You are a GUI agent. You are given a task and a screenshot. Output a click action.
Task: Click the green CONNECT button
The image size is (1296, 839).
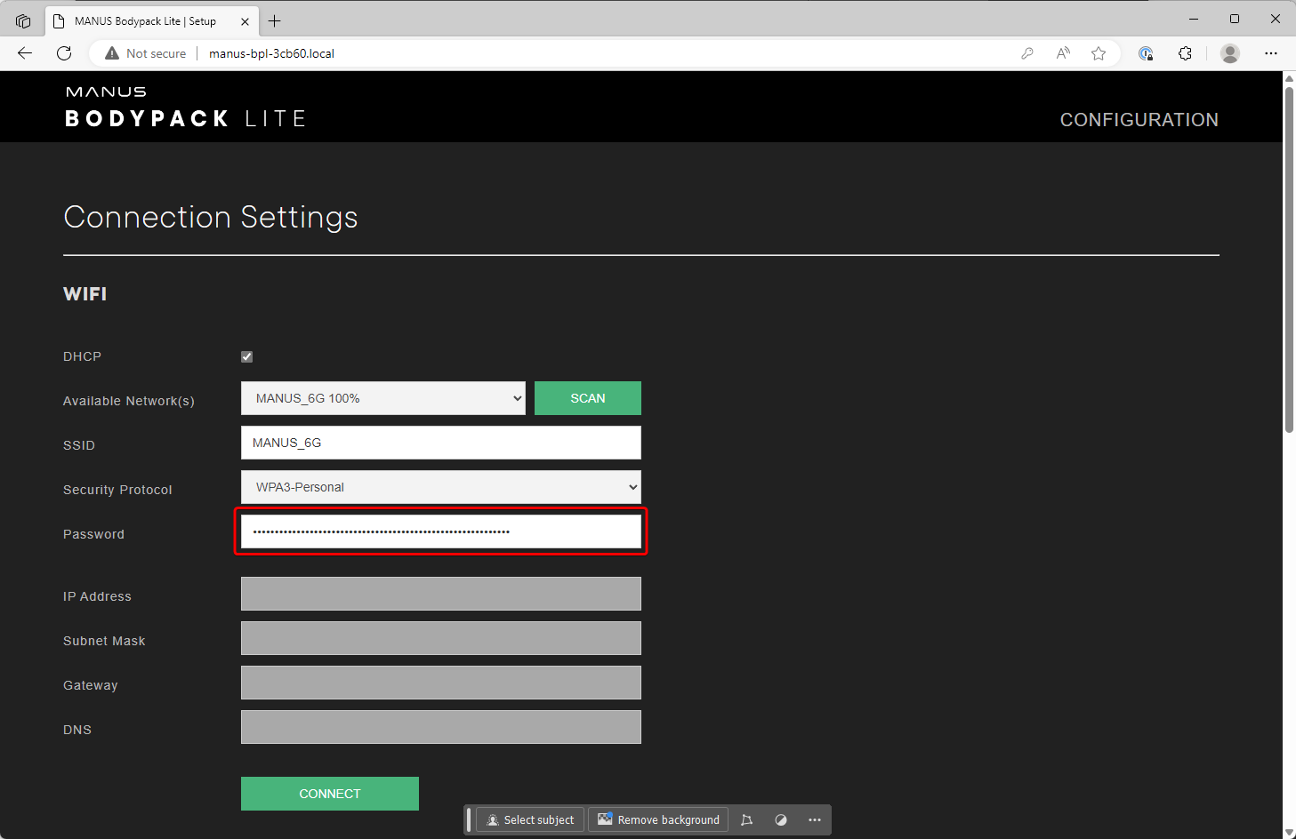pos(330,794)
